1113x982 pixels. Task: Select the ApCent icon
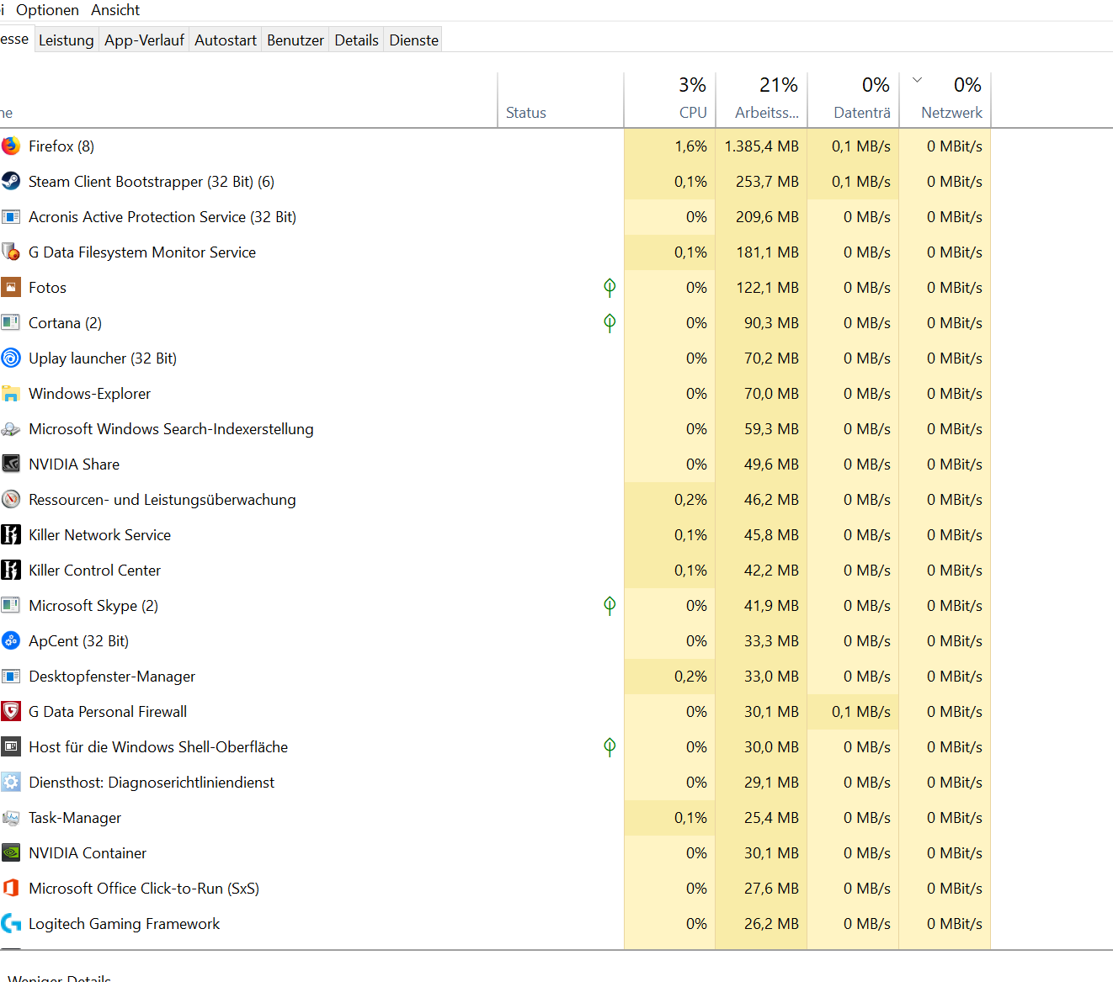[11, 641]
